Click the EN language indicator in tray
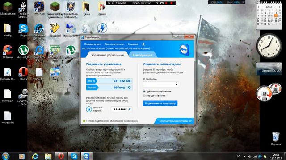This screenshot has width=286, height=160. point(239,156)
